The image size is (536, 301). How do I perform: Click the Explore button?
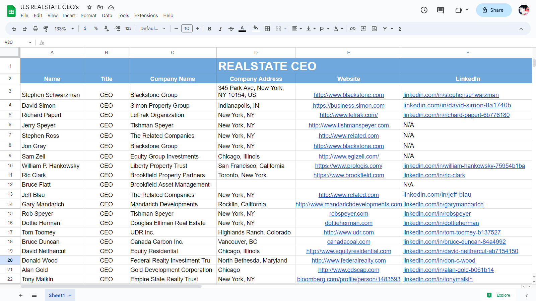pyautogui.click(x=498, y=295)
